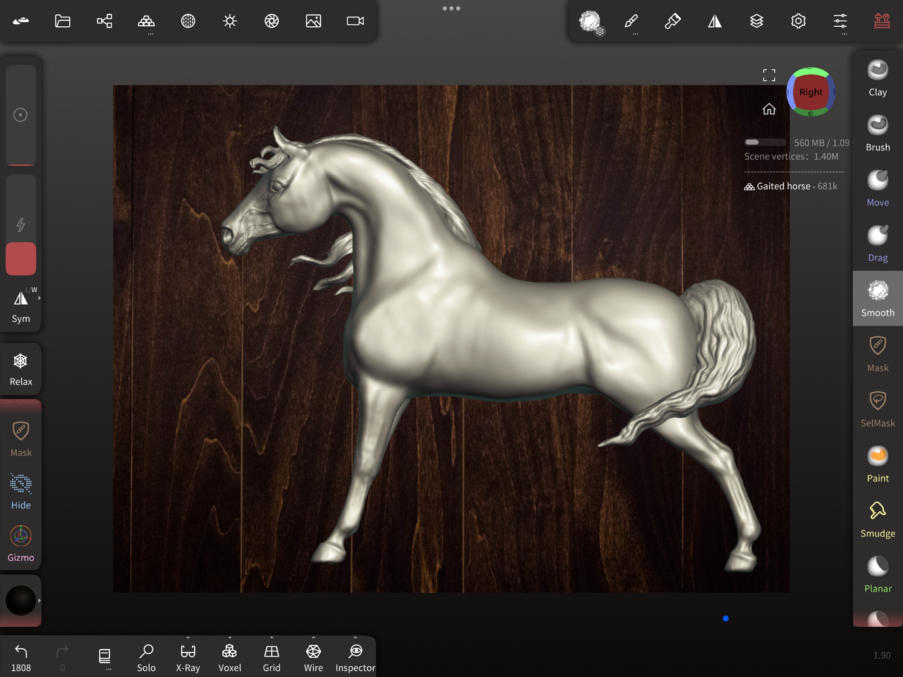Screen dimensions: 903x677
Task: Choose the Drag brush
Action: click(877, 243)
